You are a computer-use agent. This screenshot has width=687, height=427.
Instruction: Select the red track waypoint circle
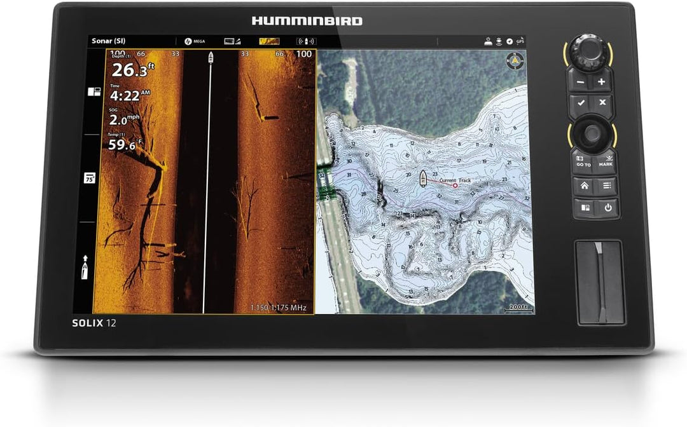click(x=455, y=186)
